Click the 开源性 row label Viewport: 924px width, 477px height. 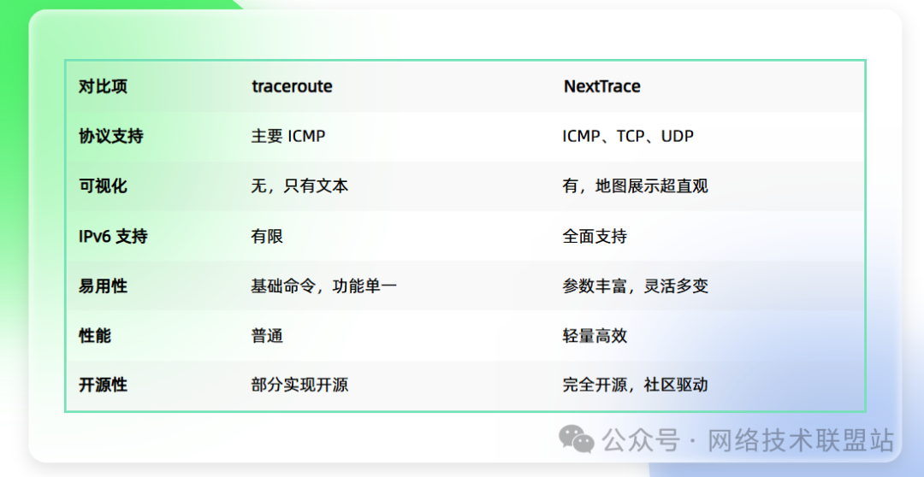[104, 386]
